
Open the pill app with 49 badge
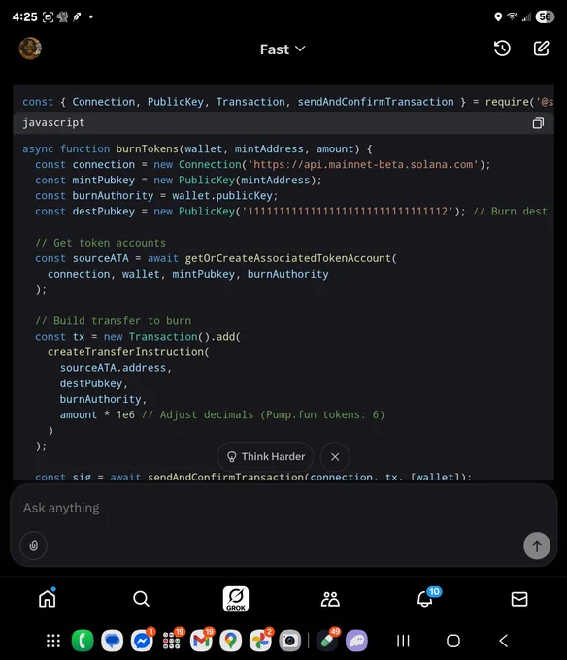coord(327,641)
